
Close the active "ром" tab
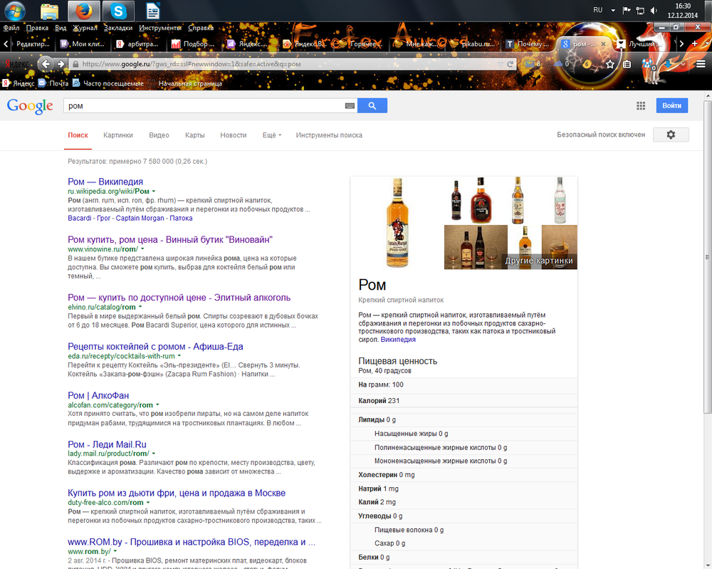point(603,44)
